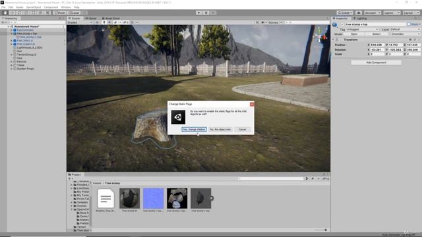
Task: Toggle Local handle rotation button
Action: click(74, 13)
